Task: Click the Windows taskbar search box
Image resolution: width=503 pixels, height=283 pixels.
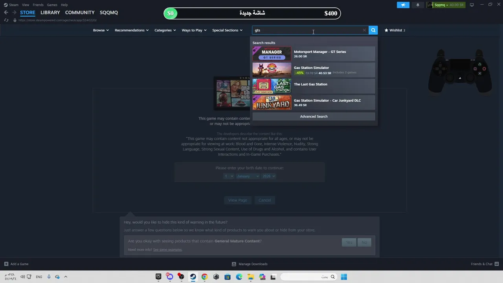Action: click(x=309, y=277)
